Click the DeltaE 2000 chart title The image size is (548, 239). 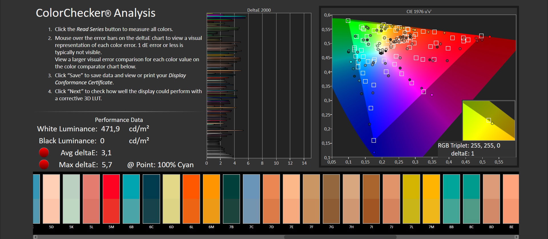(x=259, y=10)
